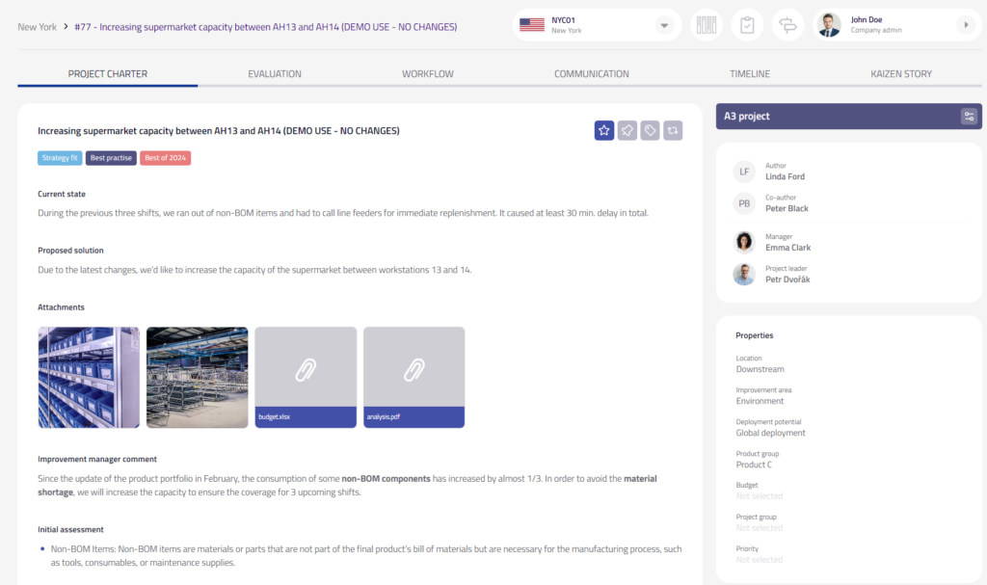Expand the NYC01 location dropdown arrow
987x585 pixels.
[x=664, y=25]
